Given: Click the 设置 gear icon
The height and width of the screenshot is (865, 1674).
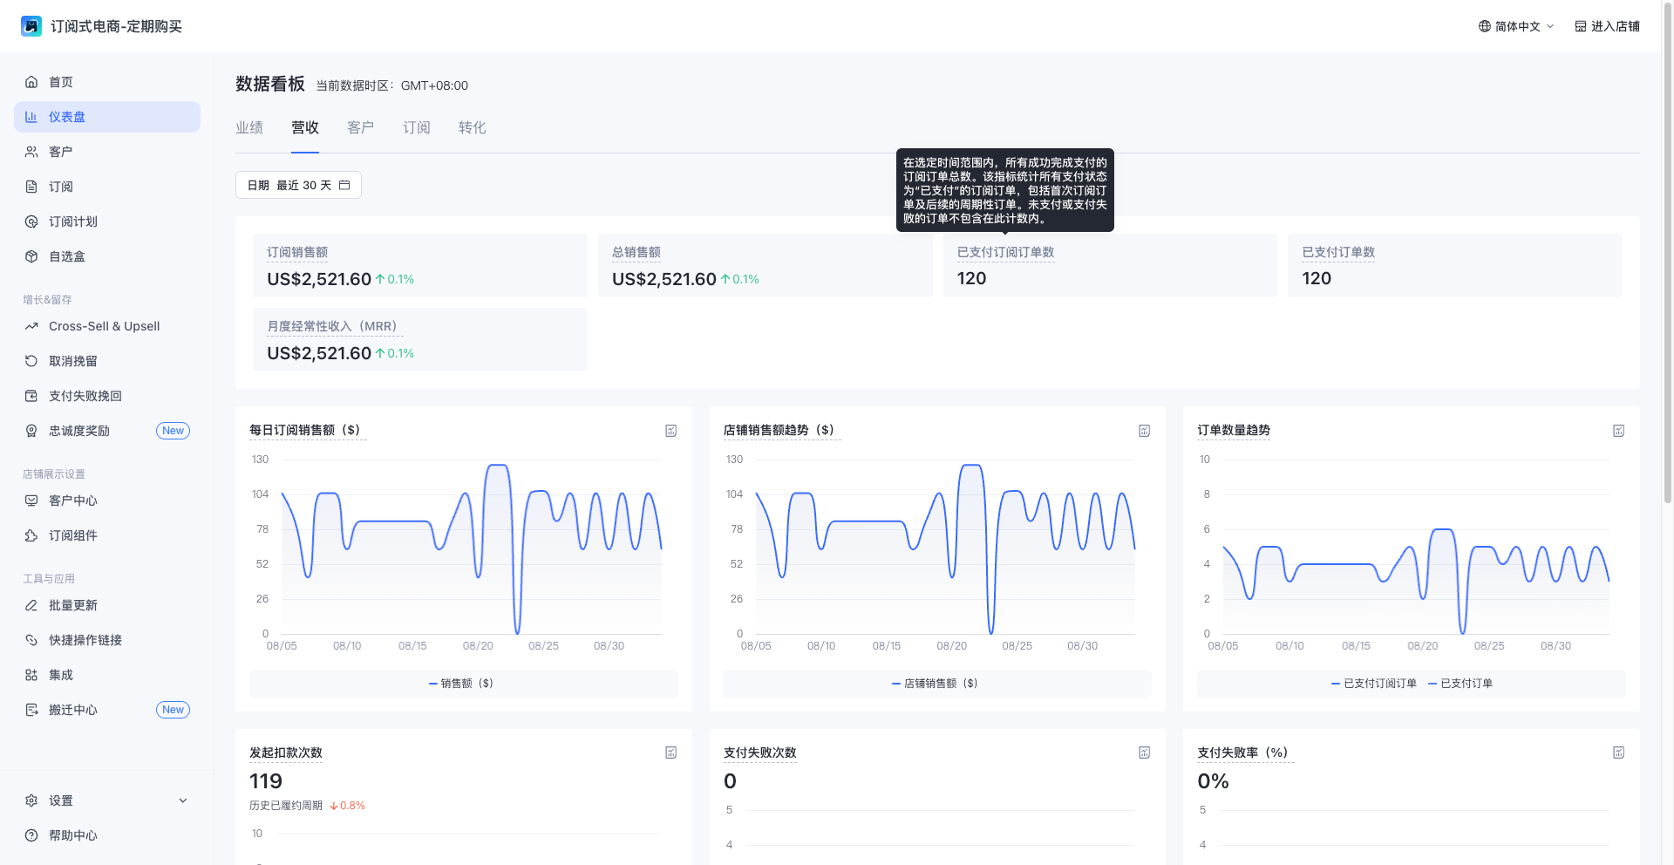Looking at the screenshot, I should [x=31, y=800].
